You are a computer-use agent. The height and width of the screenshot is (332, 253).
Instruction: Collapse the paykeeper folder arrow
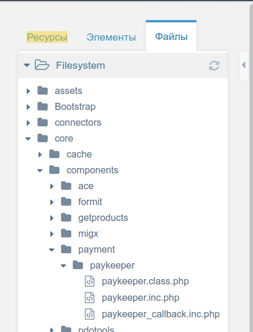click(x=63, y=266)
